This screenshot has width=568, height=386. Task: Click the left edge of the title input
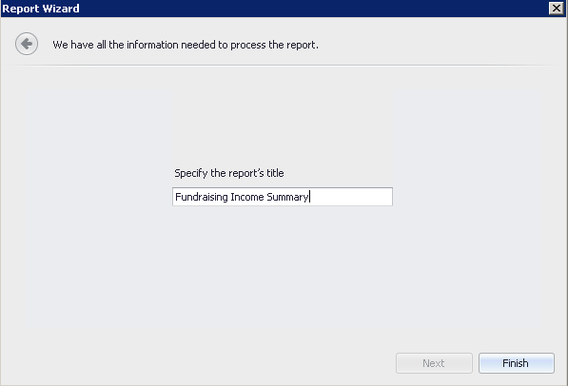coord(173,197)
